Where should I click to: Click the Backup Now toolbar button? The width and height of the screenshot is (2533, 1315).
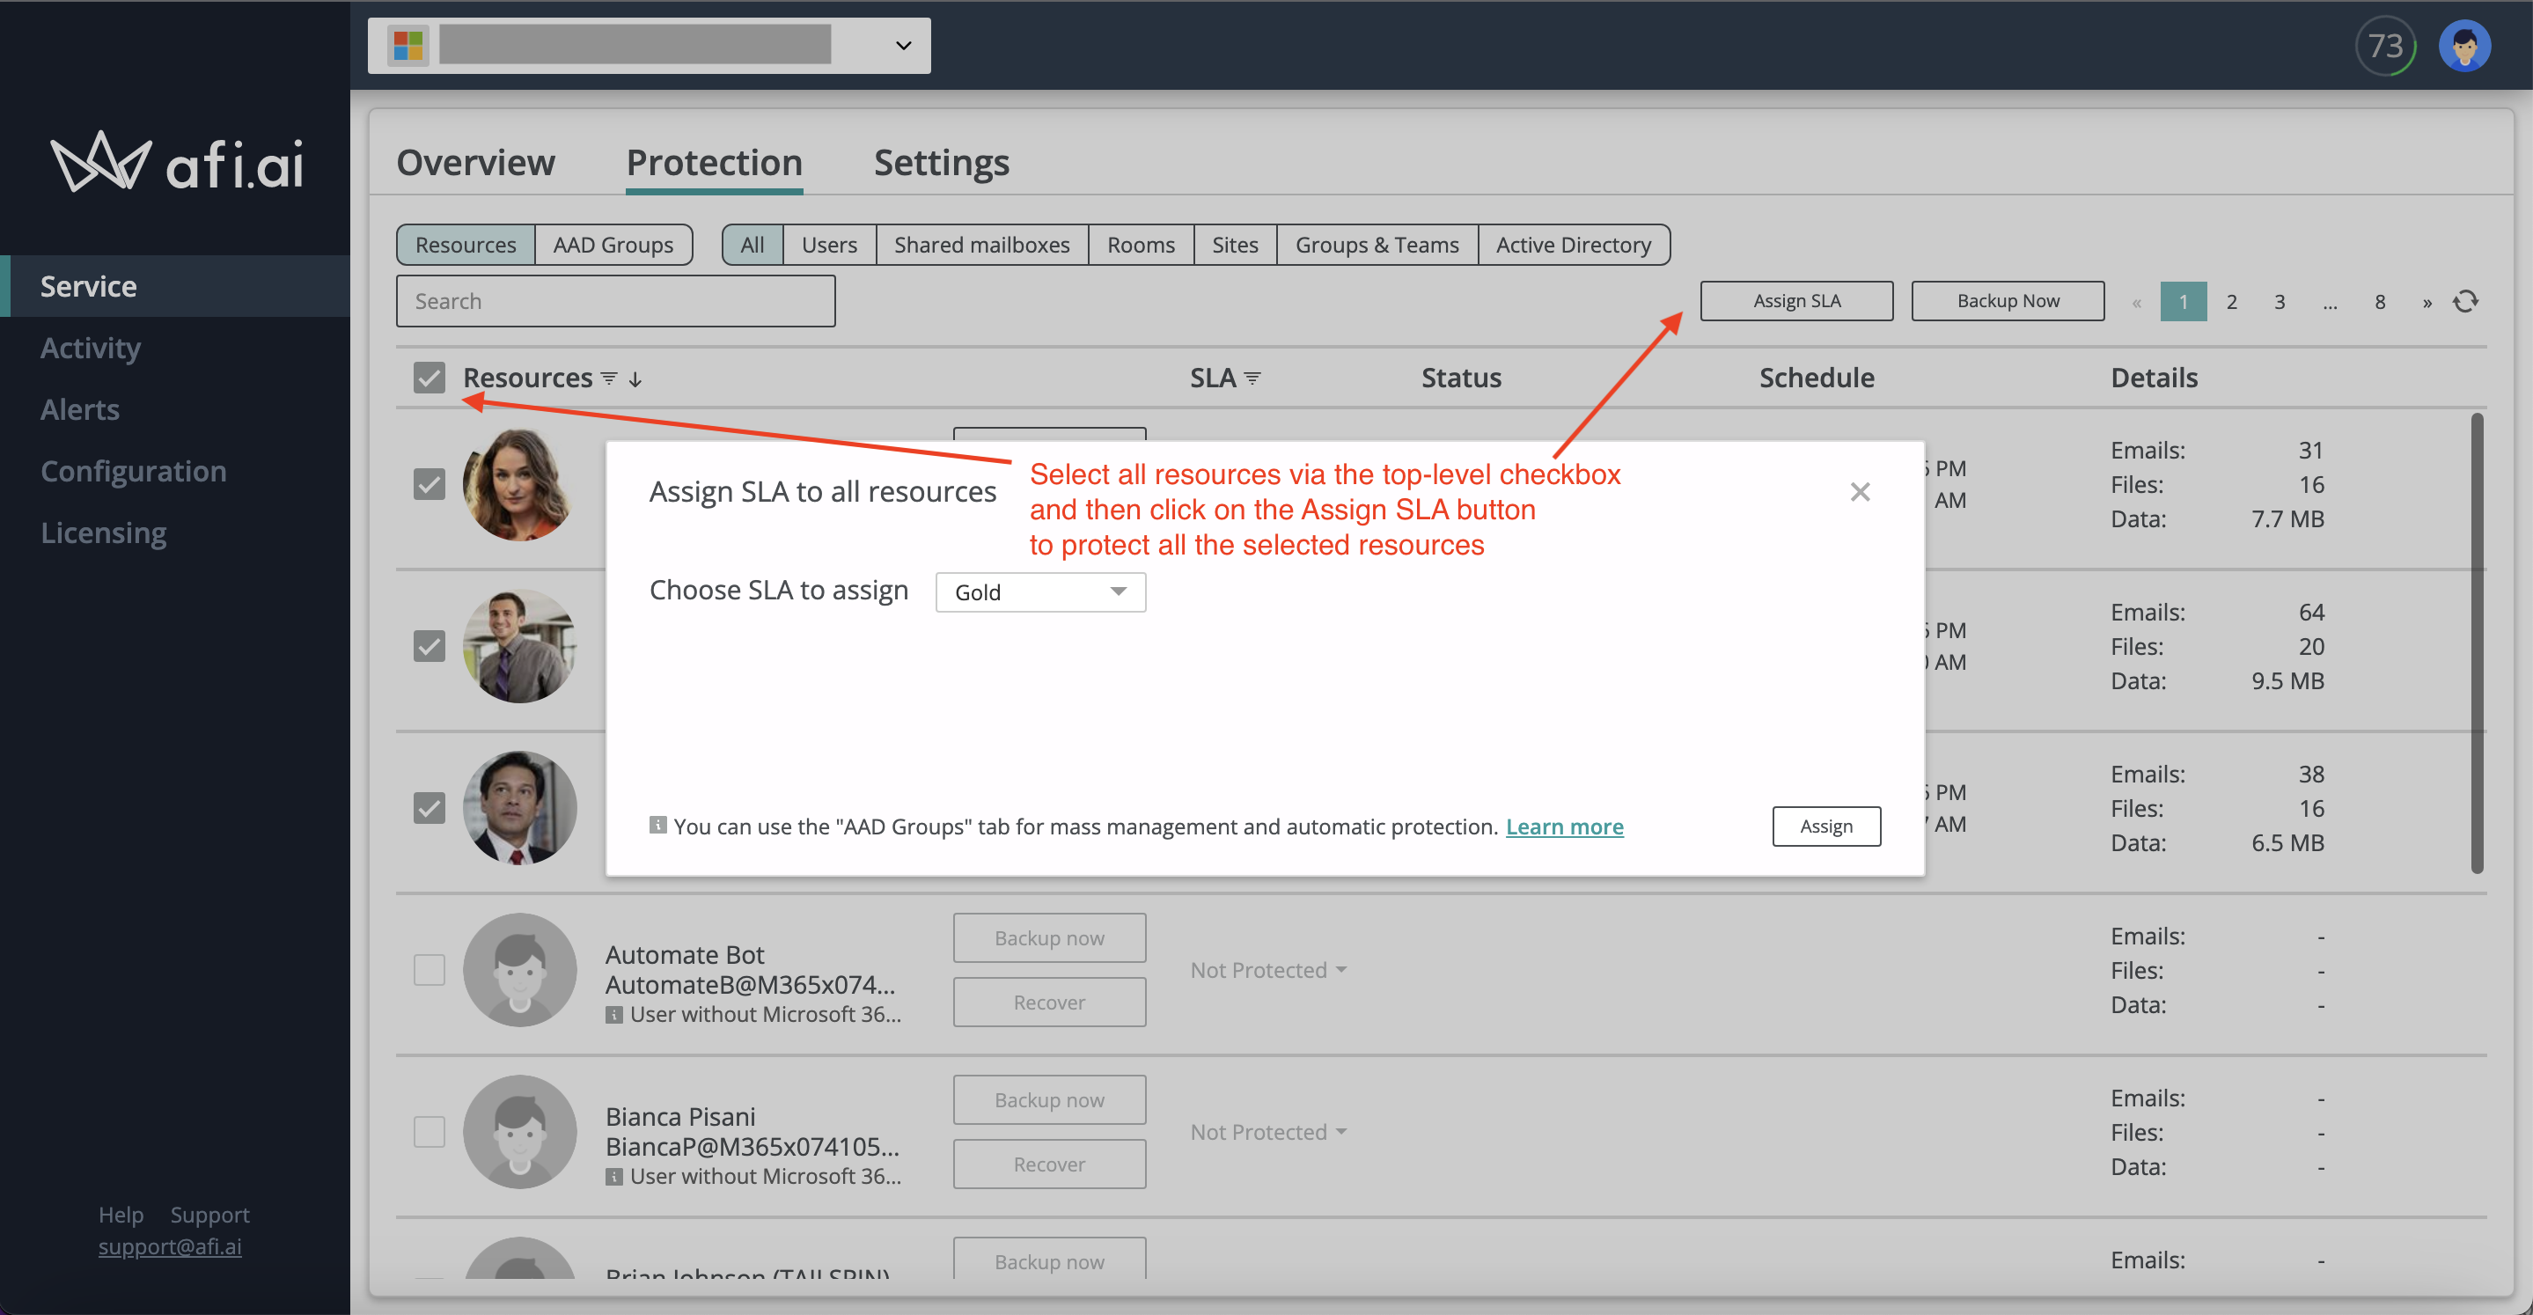(x=2008, y=301)
